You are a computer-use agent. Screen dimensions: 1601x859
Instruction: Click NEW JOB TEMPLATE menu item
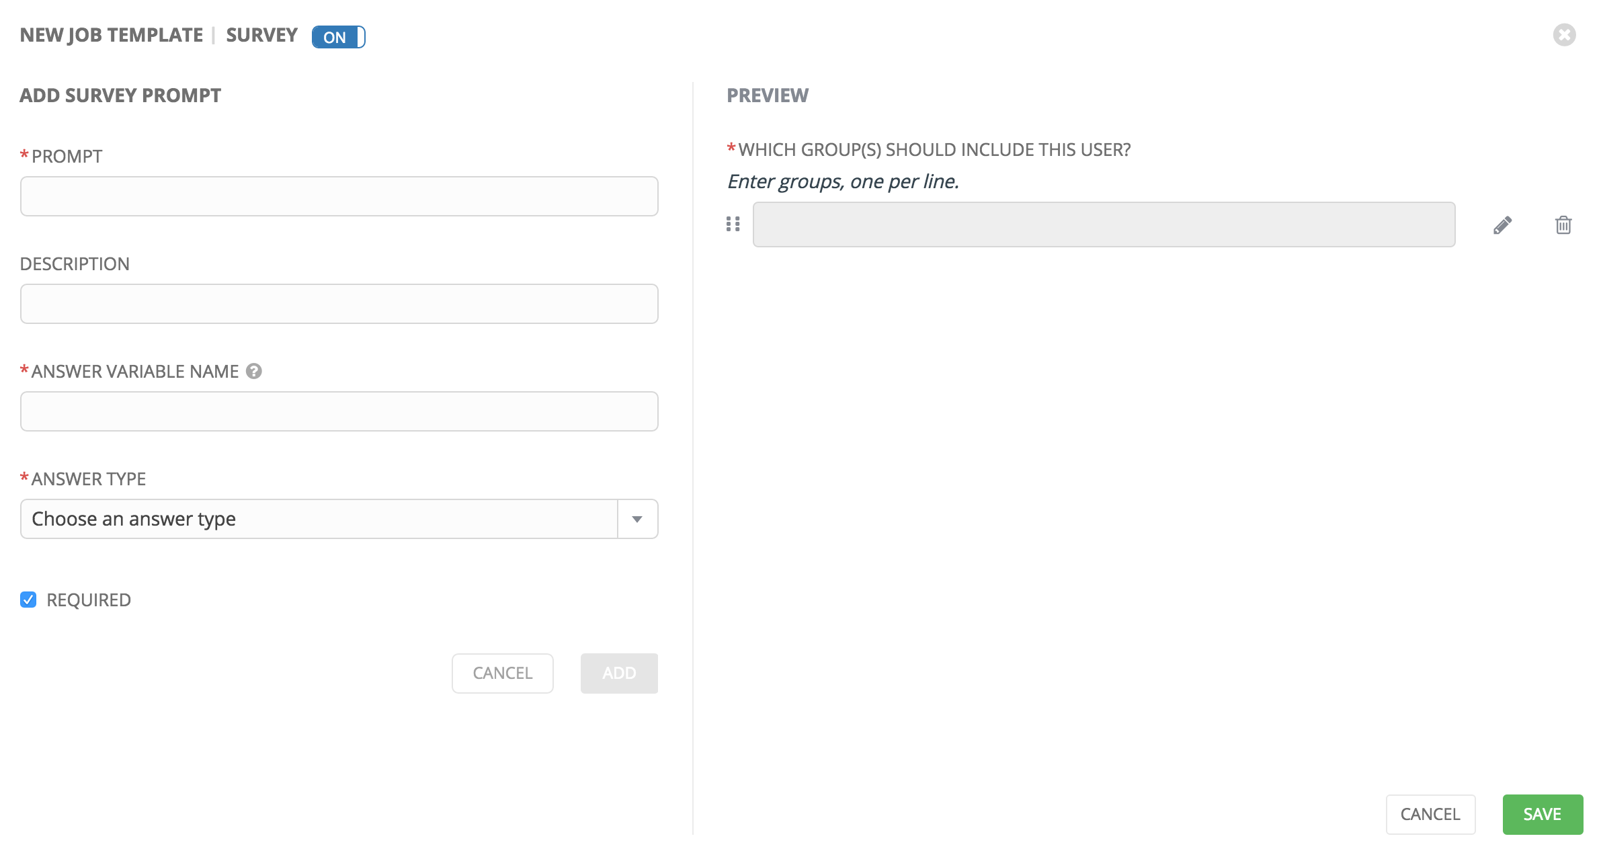coord(112,35)
